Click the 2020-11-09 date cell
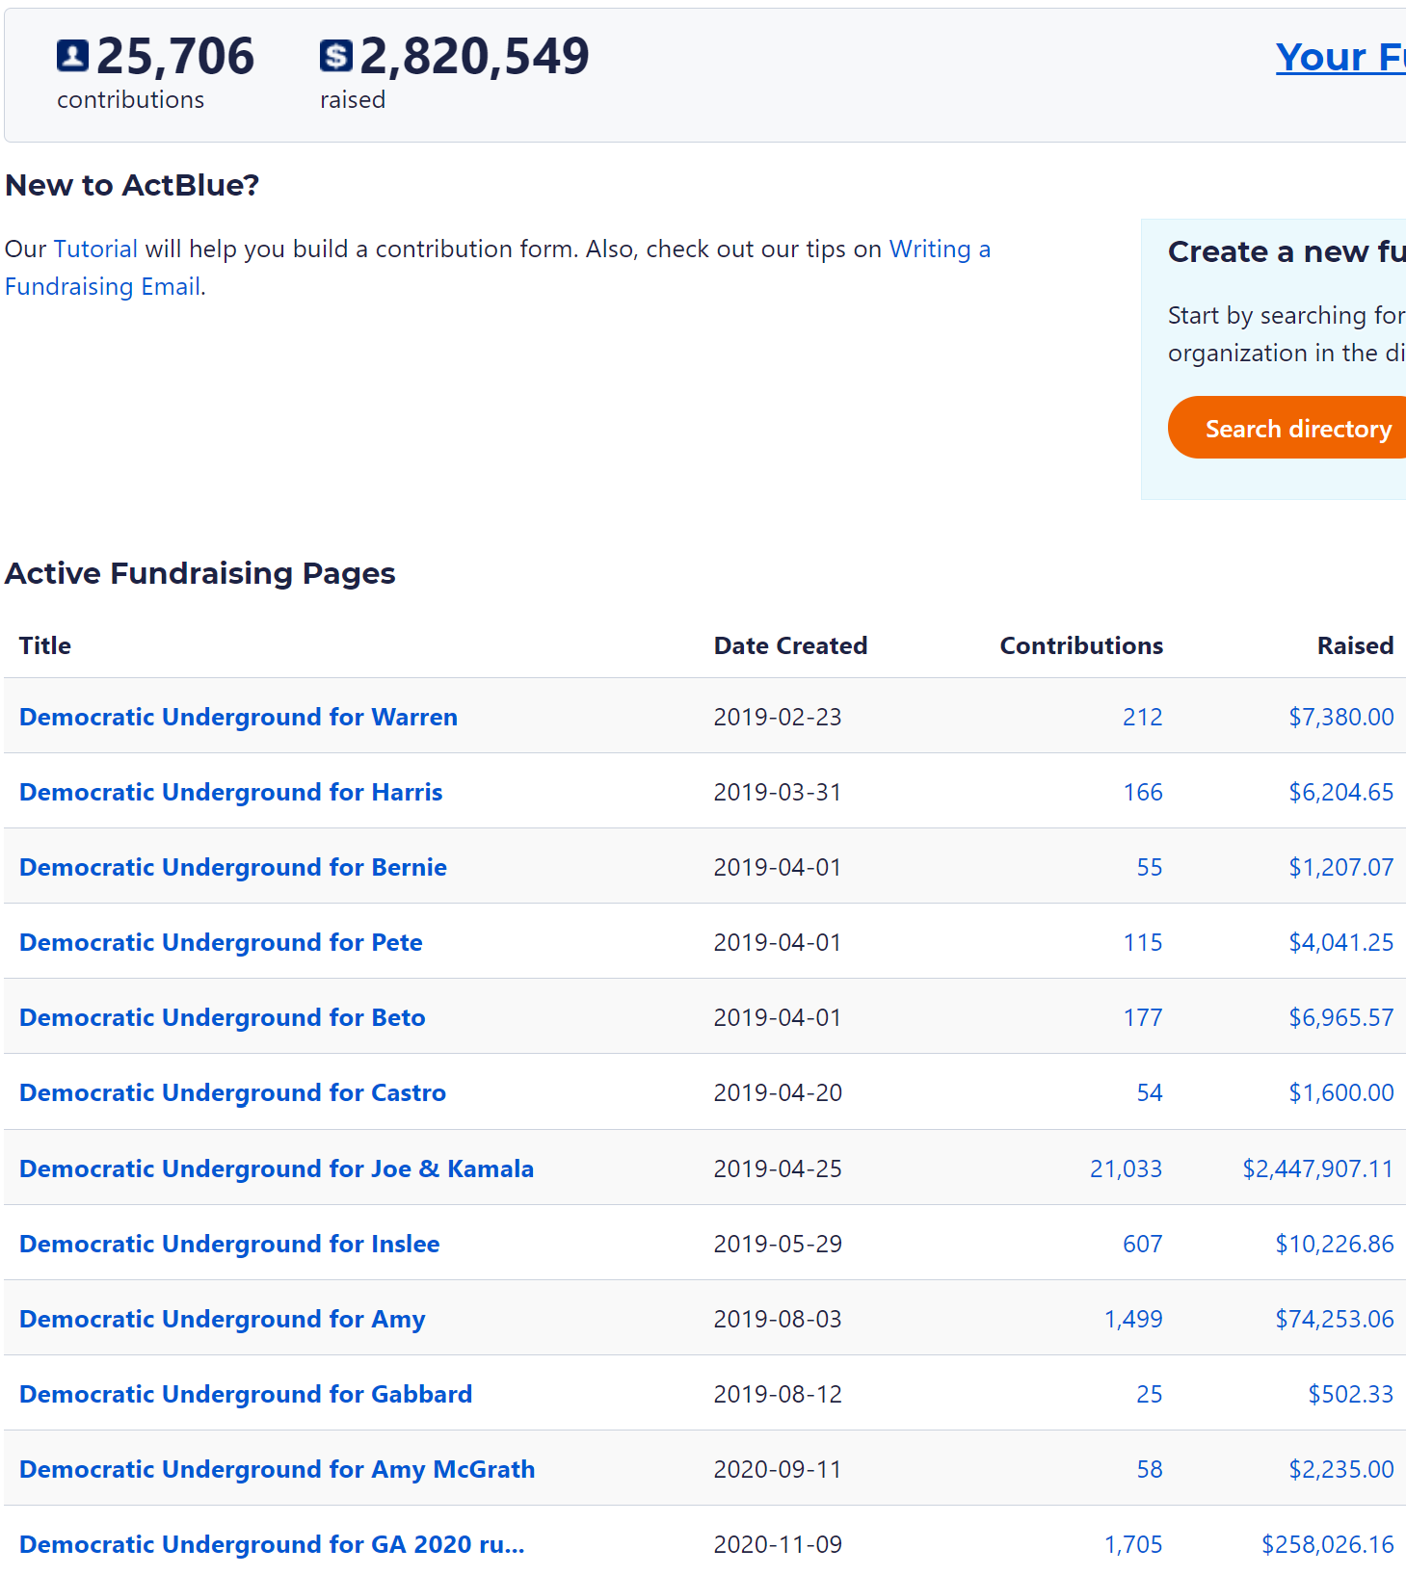This screenshot has height=1575, width=1406. coord(778,1544)
